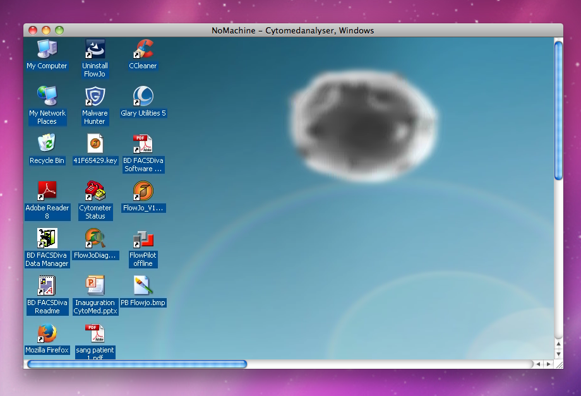Image resolution: width=581 pixels, height=396 pixels.
Task: Select the Uninstall FlowJo shortcut icon
Action: coord(95,49)
